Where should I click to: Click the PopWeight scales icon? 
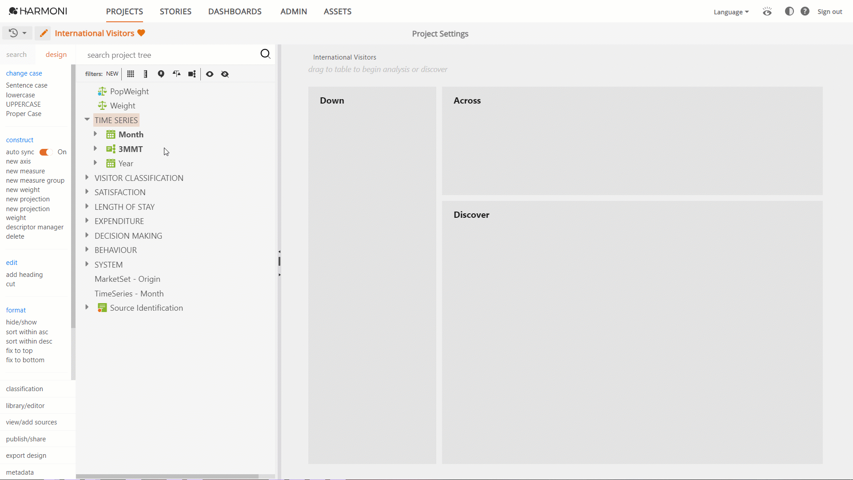click(x=102, y=91)
